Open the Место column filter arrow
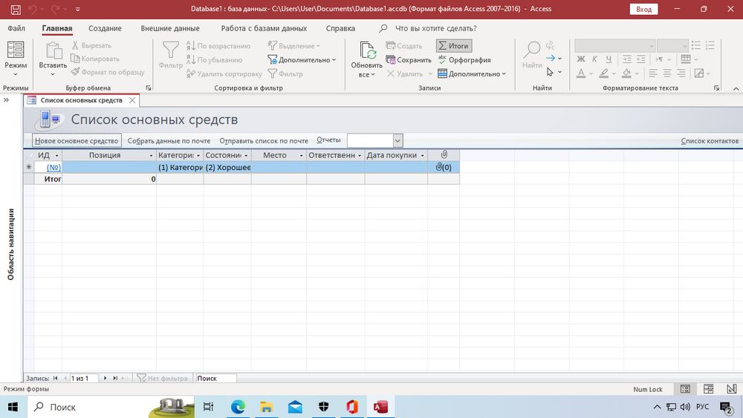The width and height of the screenshot is (743, 418). (301, 155)
